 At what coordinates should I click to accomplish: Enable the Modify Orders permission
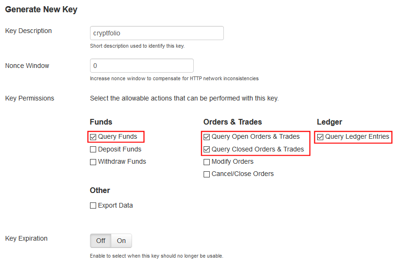tap(207, 162)
